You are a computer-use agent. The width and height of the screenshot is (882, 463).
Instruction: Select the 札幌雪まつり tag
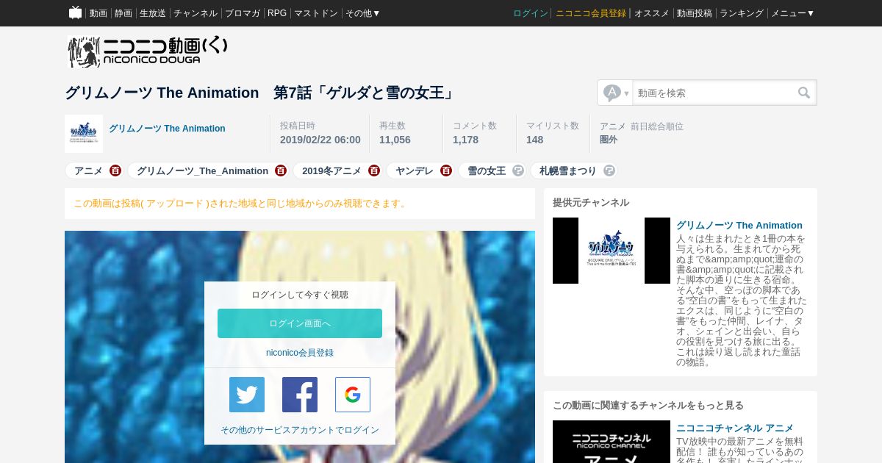568,171
